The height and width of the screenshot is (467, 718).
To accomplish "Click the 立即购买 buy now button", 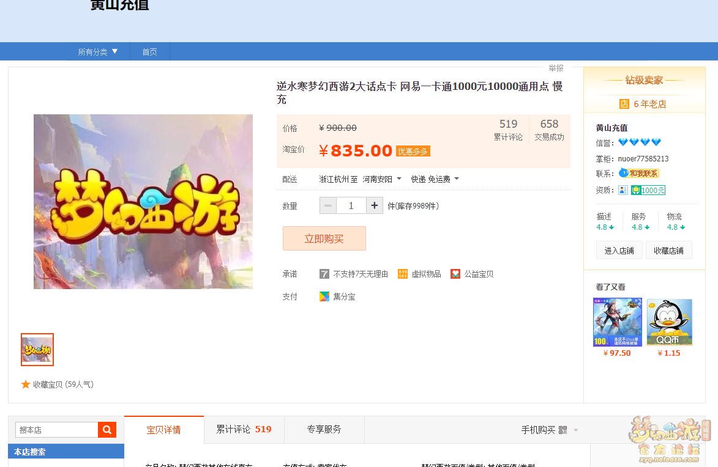I will [324, 238].
